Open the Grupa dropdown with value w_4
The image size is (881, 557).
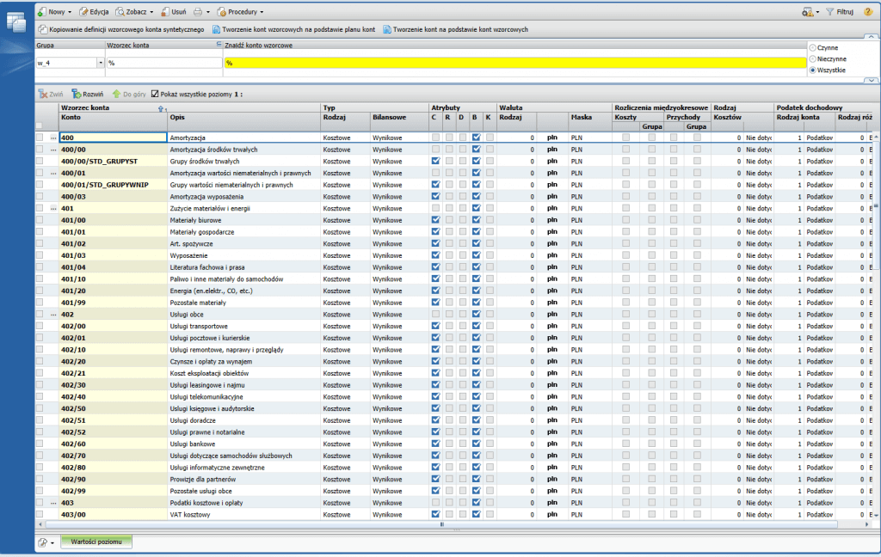101,63
